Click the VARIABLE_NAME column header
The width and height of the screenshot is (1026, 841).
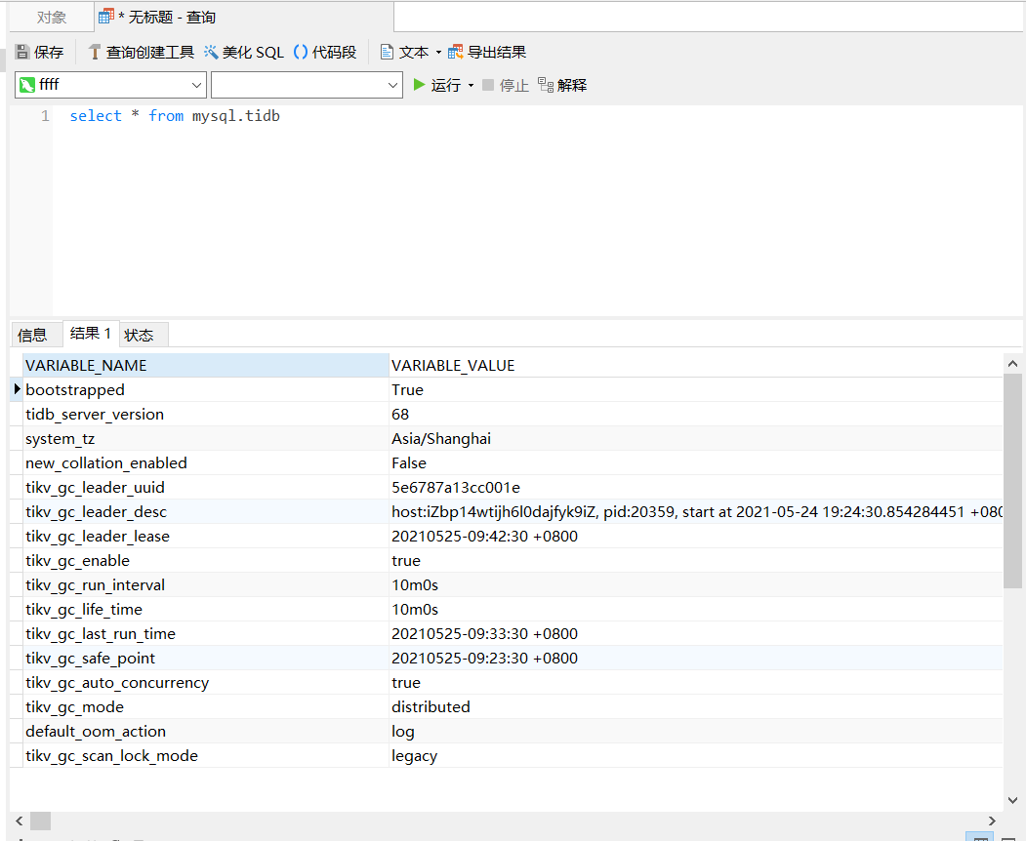(x=86, y=366)
